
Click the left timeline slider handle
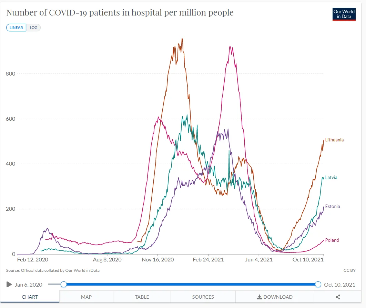[x=63, y=285]
